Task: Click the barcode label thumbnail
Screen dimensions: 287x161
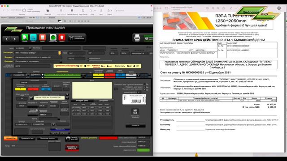Action: pos(134,99)
